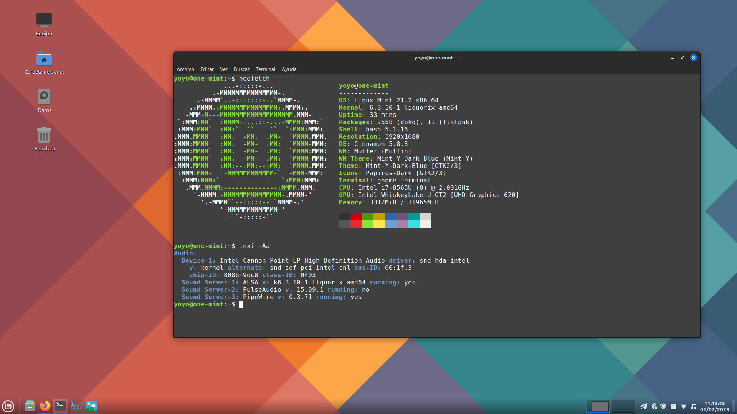Open the Firefox browser from the taskbar
This screenshot has width=737, height=414.
click(x=45, y=406)
